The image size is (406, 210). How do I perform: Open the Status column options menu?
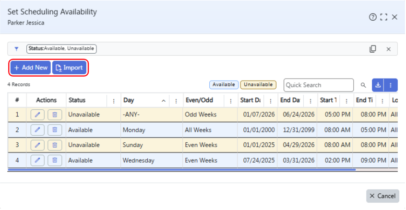114,101
